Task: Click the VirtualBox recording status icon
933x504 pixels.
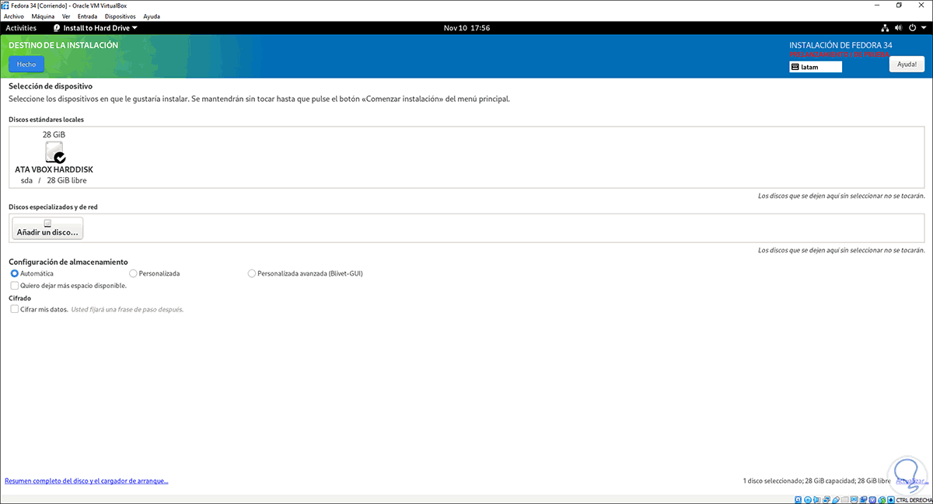Action: [863, 499]
